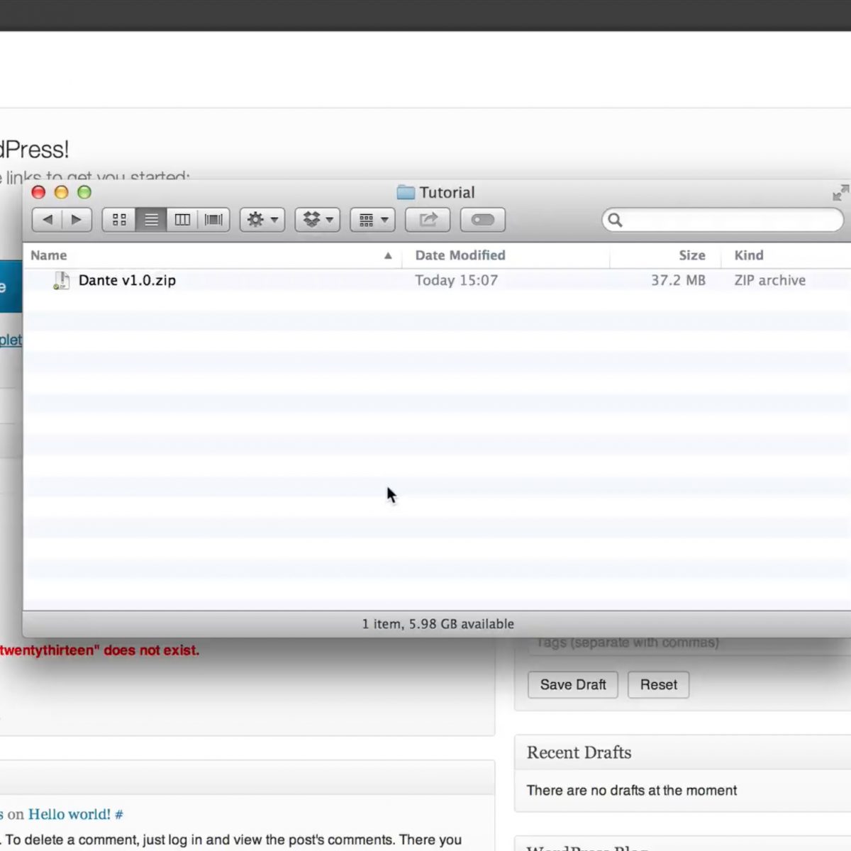The width and height of the screenshot is (851, 851).
Task: Sort files by the Name column
Action: (212, 255)
